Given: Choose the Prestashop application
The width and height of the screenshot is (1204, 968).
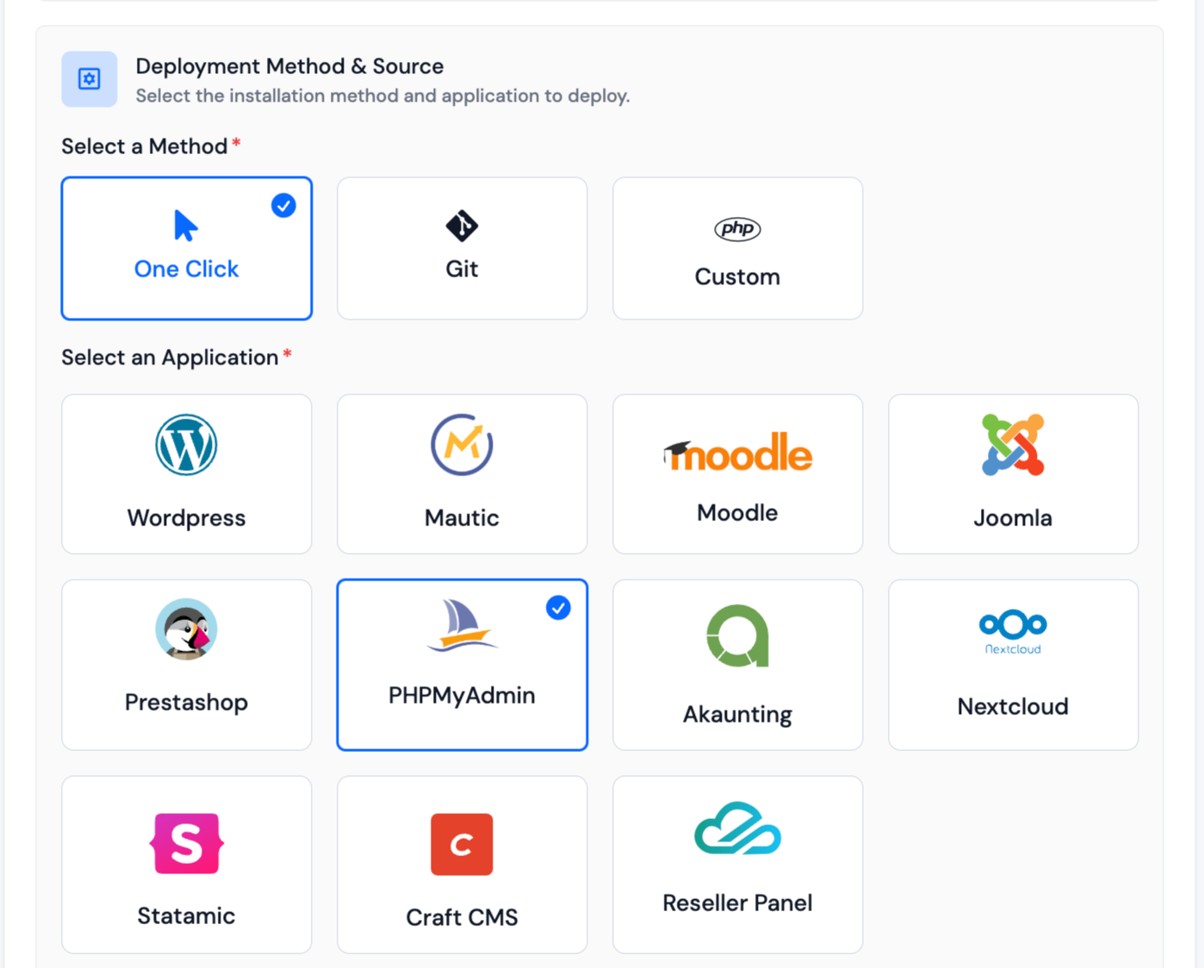Looking at the screenshot, I should click(x=186, y=630).
